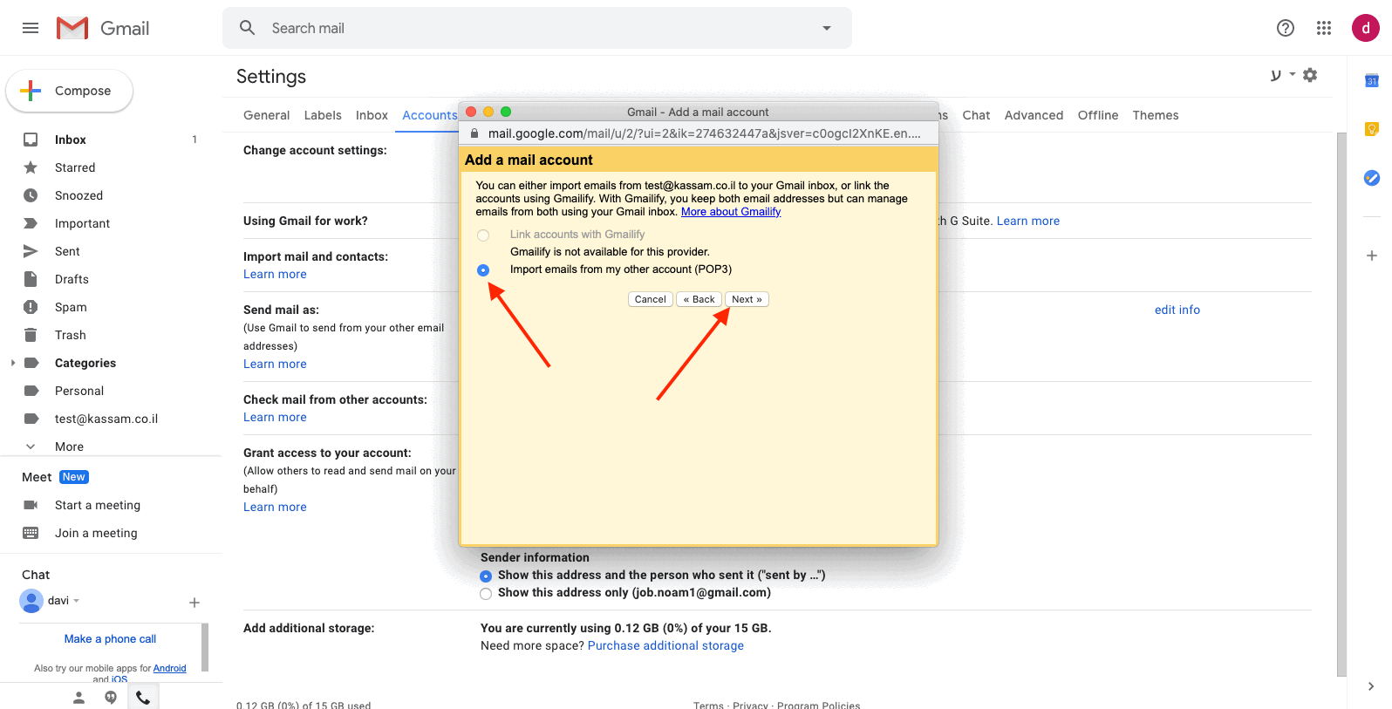The image size is (1392, 709).
Task: Click the settings page vertical scrollbar
Action: (x=1341, y=404)
